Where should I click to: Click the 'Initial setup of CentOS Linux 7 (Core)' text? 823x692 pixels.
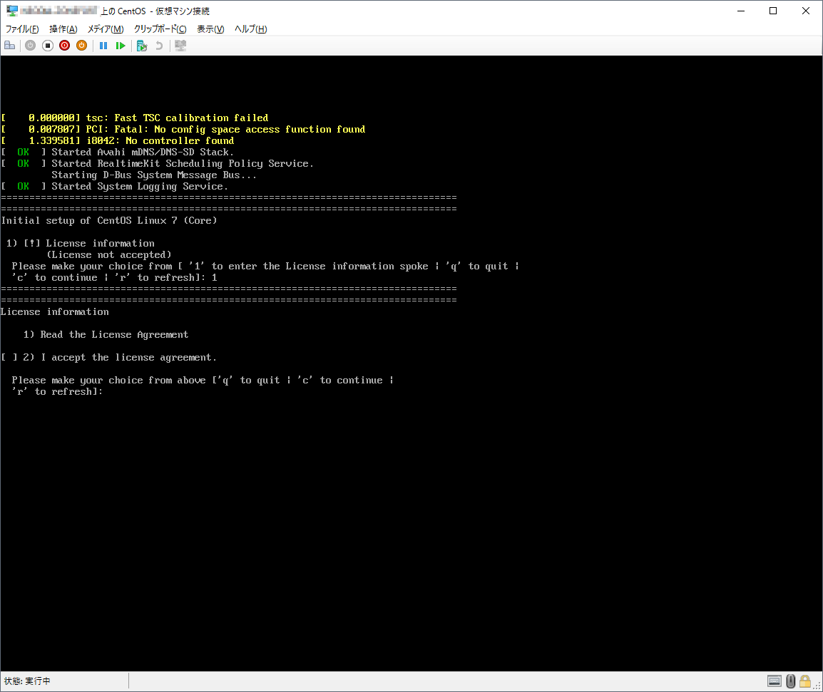coord(109,220)
